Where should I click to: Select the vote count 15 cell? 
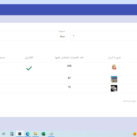tap(69, 87)
